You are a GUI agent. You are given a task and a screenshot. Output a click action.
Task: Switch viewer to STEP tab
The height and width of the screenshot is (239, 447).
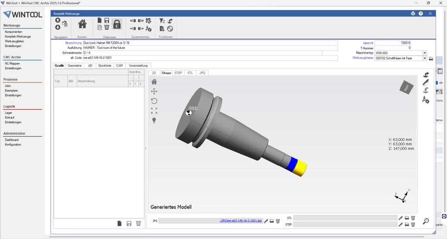click(x=178, y=73)
